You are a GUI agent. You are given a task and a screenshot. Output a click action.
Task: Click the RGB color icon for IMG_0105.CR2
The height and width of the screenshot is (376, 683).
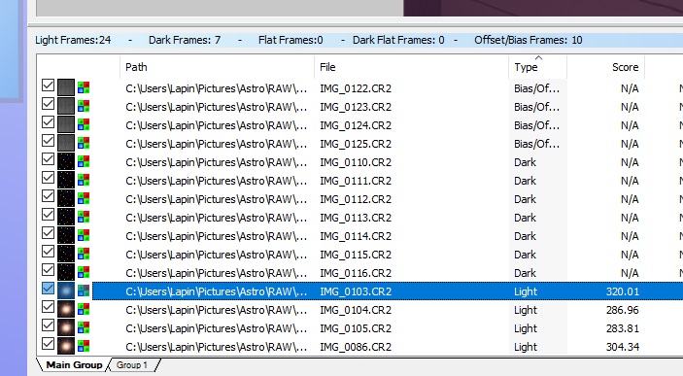pos(84,327)
